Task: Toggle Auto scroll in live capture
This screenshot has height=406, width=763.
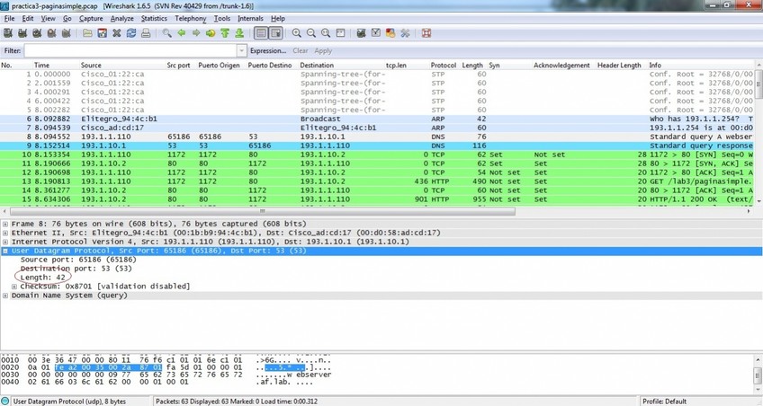Action: [275, 33]
